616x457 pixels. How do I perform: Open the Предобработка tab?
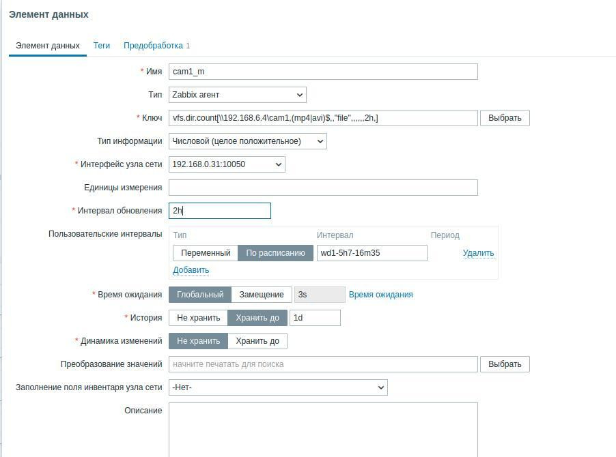152,46
